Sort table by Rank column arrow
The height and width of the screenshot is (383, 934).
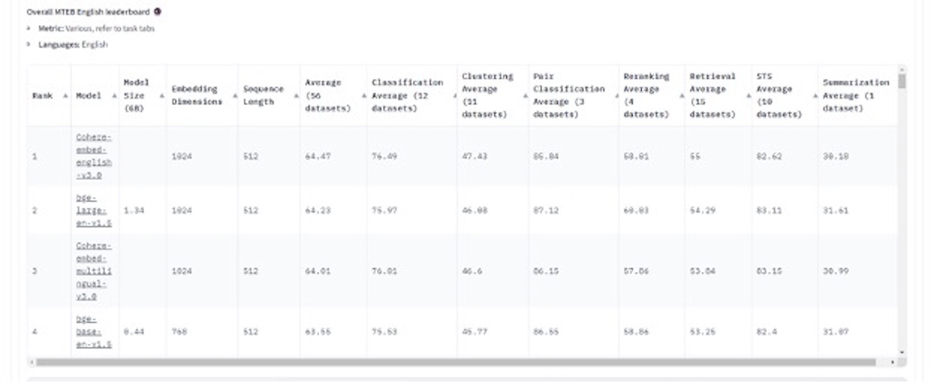pos(65,96)
